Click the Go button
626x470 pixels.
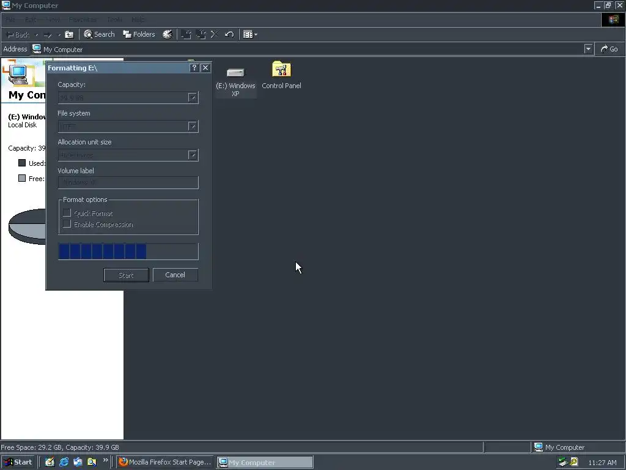(x=609, y=49)
